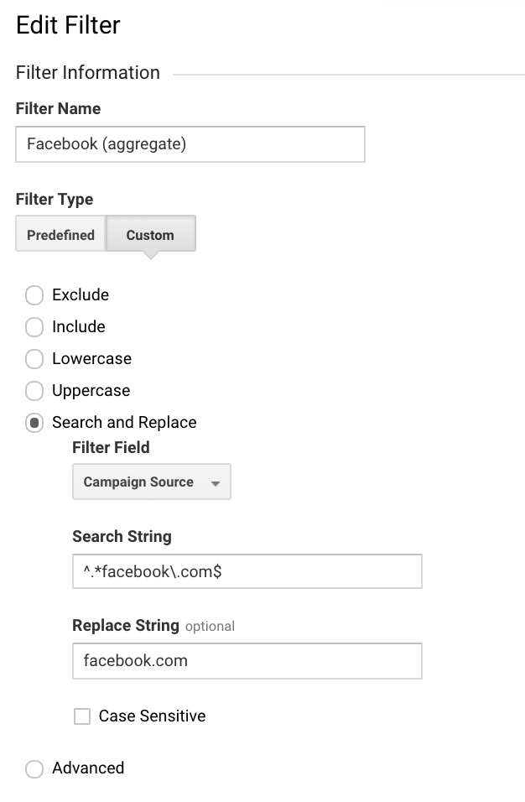The image size is (525, 802).
Task: Switch to the Custom filter type
Action: 150,235
